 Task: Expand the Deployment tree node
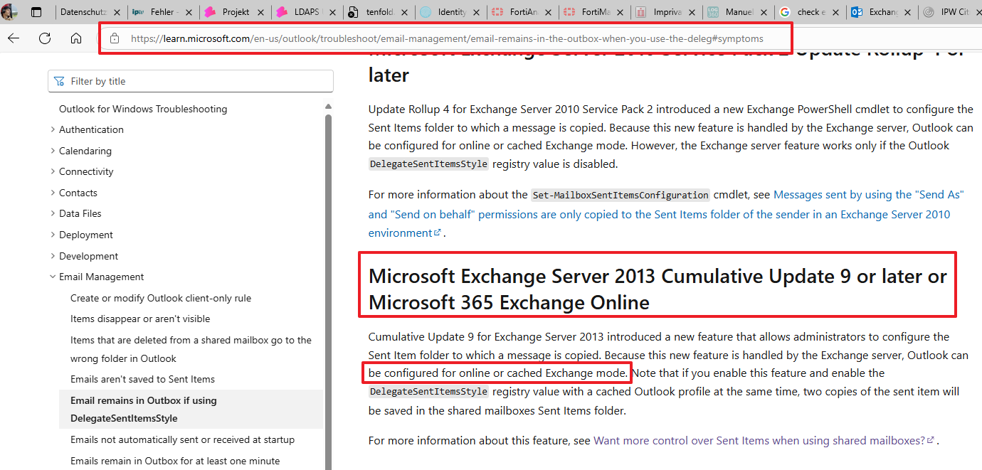coord(53,235)
